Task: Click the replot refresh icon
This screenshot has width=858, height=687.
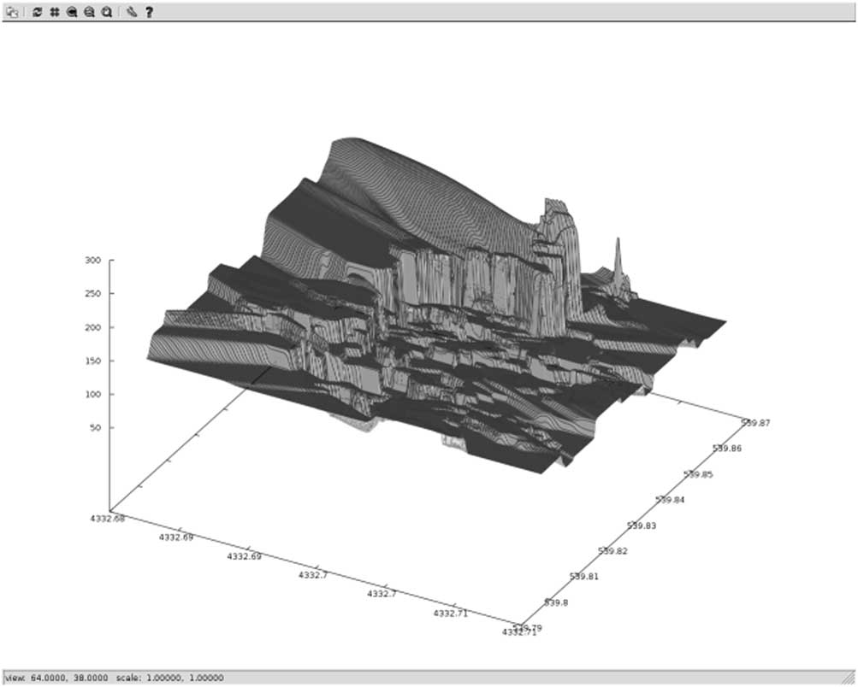Action: (38, 13)
